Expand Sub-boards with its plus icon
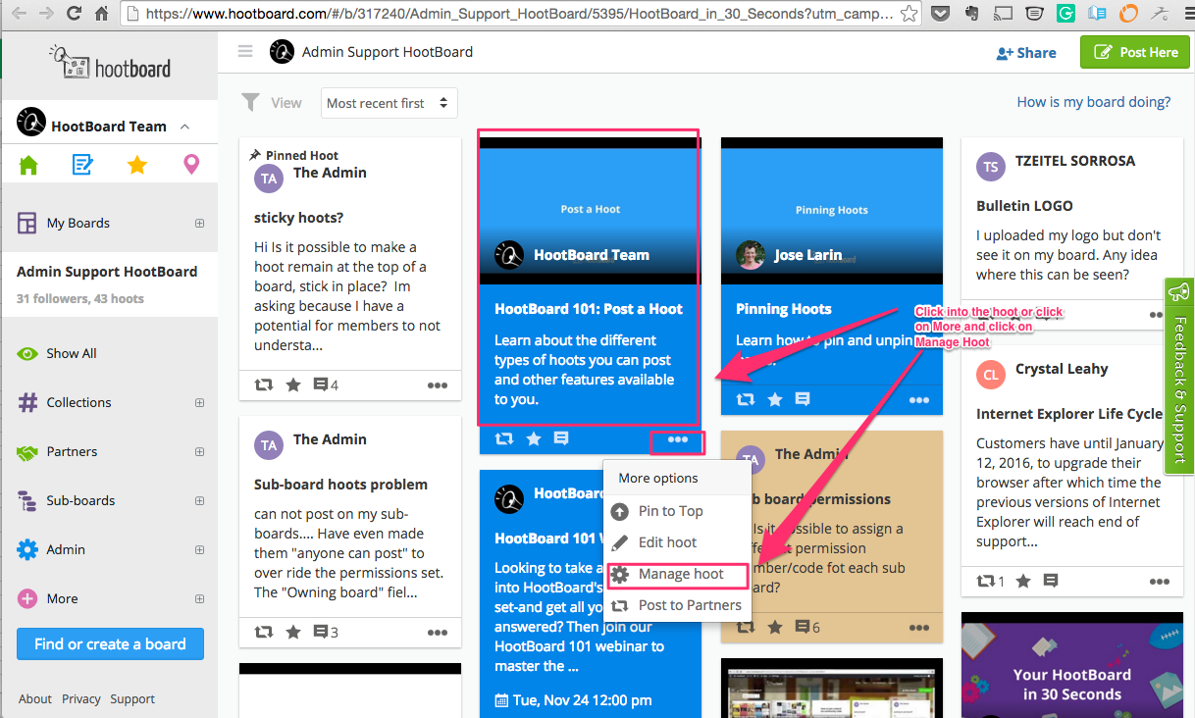 point(199,500)
